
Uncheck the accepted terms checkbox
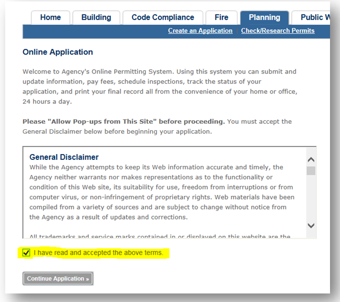[x=27, y=253]
